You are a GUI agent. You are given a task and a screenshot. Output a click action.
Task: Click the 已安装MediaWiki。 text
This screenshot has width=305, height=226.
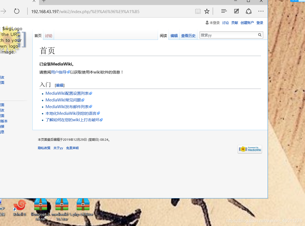click(57, 64)
